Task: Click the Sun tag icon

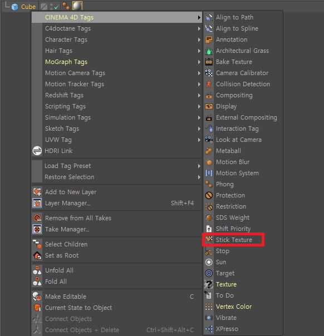Action: click(x=209, y=262)
